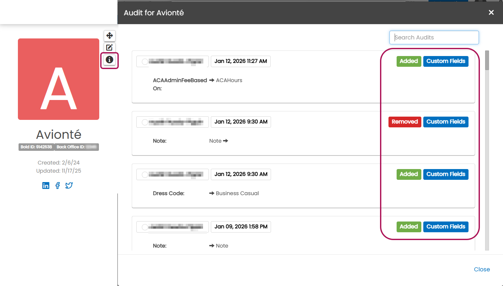Focus the Search Audits field
503x286 pixels.
(x=434, y=37)
